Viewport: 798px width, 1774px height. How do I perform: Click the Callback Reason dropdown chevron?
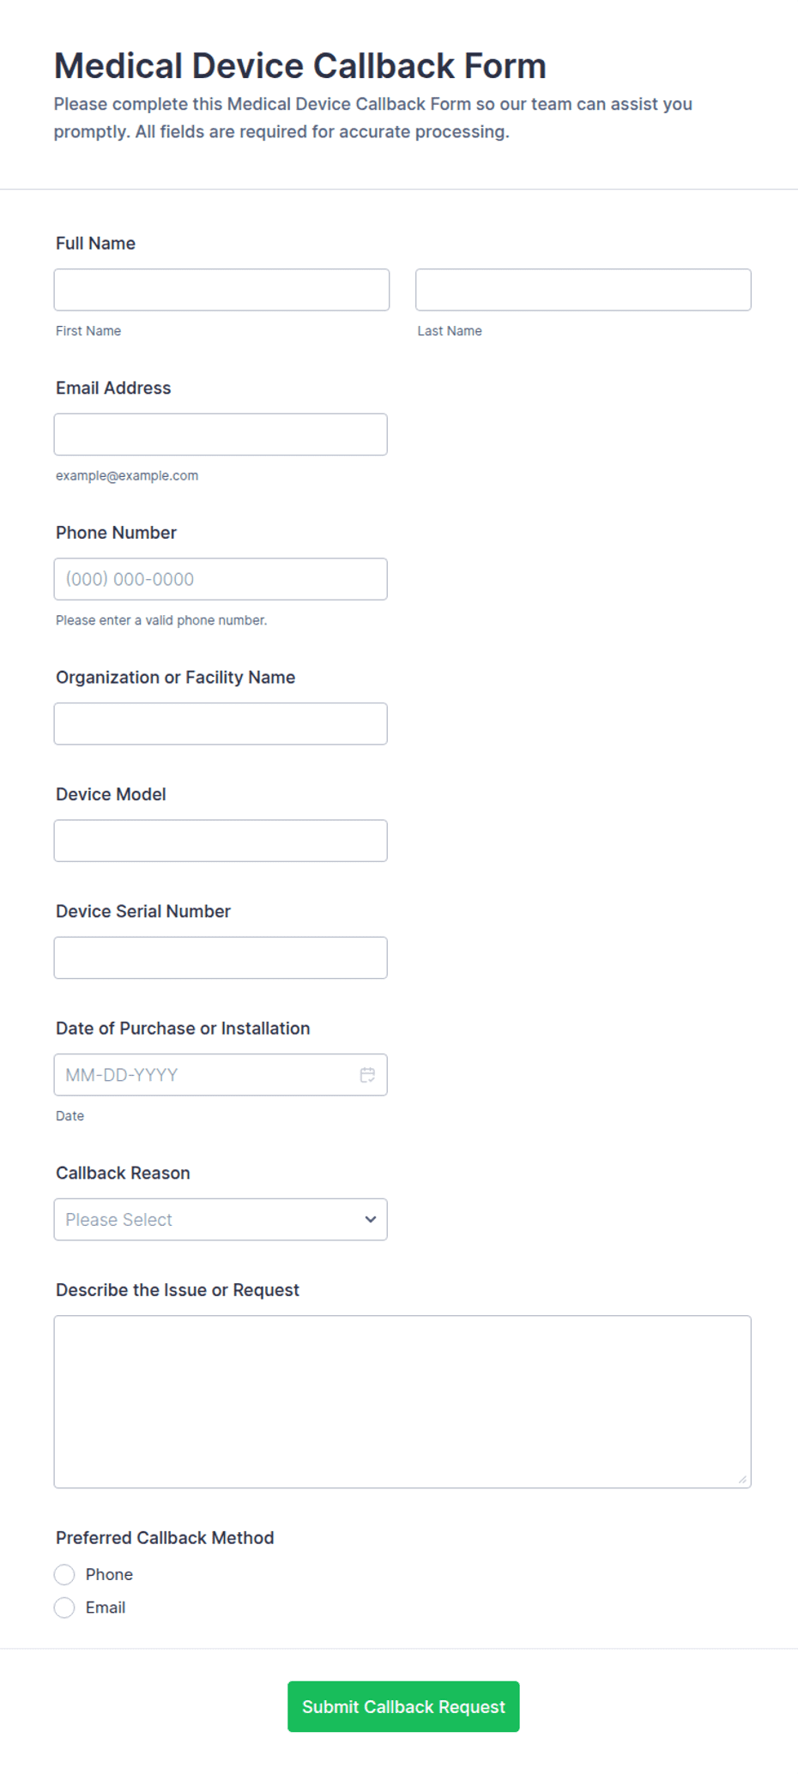pos(371,1219)
